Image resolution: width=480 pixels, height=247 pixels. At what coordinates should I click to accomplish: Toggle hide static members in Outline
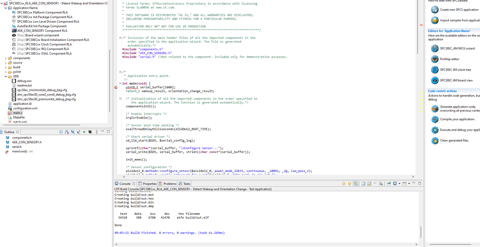pyautogui.click(x=78, y=132)
